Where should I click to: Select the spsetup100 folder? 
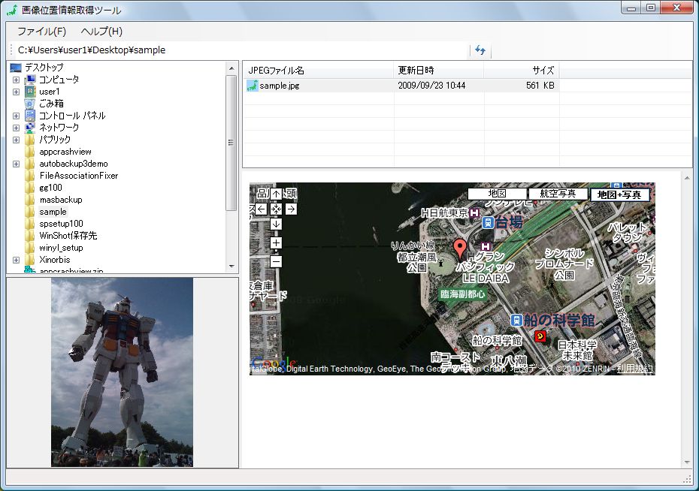61,224
